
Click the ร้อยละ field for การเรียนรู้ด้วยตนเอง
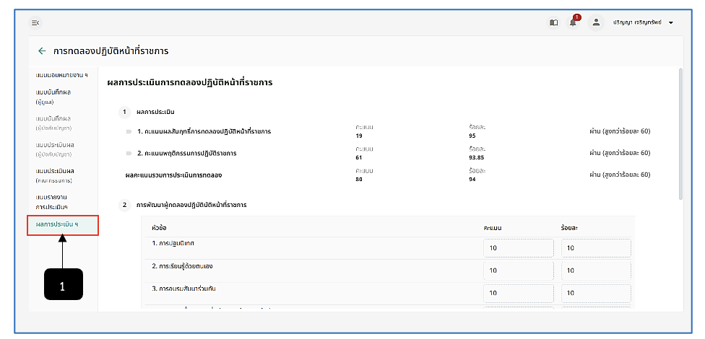coord(596,270)
